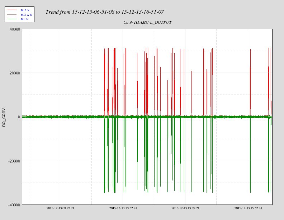Click the 2015-12-13 08:22:21 time label

click(x=60, y=208)
